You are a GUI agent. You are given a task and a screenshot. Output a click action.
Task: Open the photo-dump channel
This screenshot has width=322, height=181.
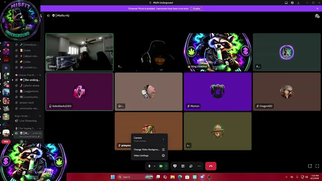[x=28, y=85]
